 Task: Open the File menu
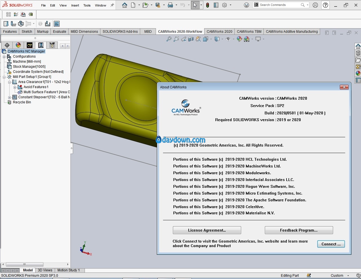point(43,5)
